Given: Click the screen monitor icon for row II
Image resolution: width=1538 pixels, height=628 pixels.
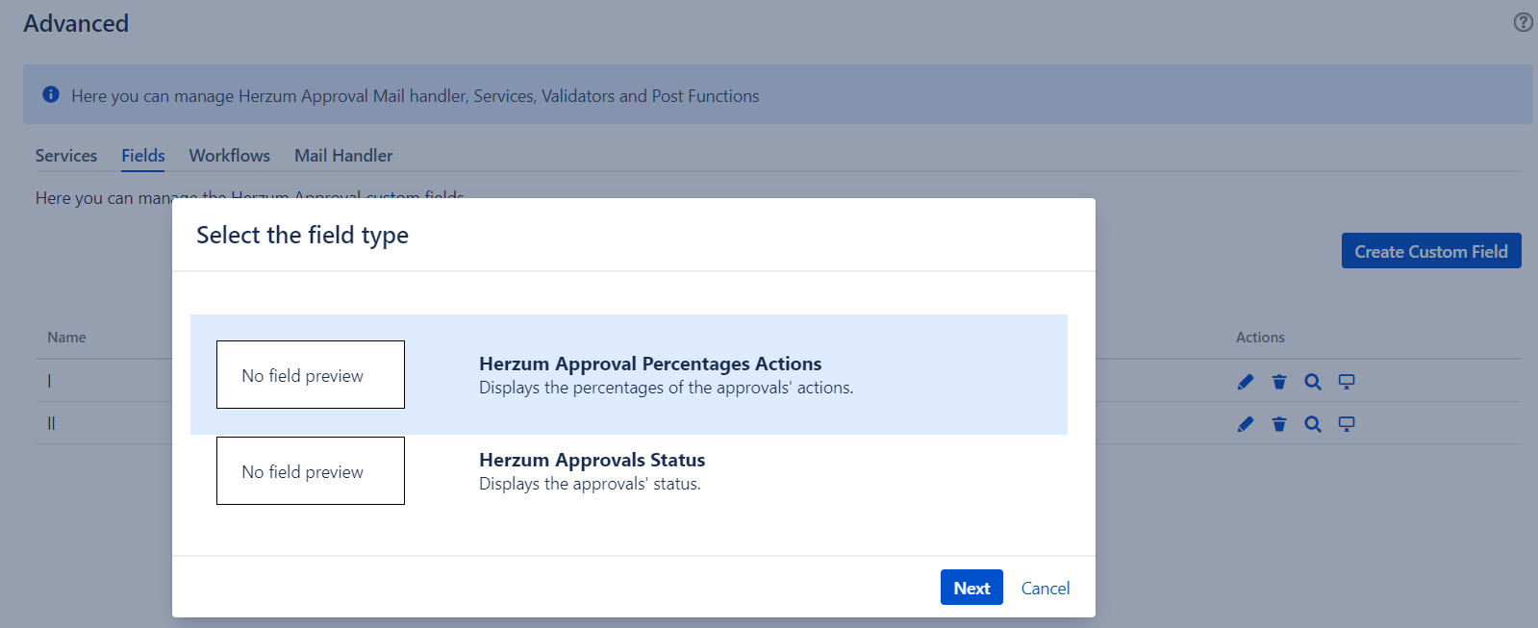Looking at the screenshot, I should (1347, 424).
